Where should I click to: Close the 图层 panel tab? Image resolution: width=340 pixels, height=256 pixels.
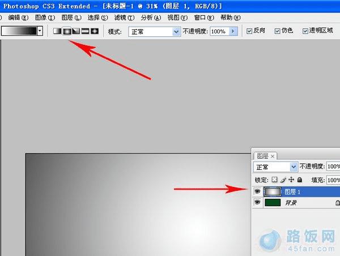point(273,156)
